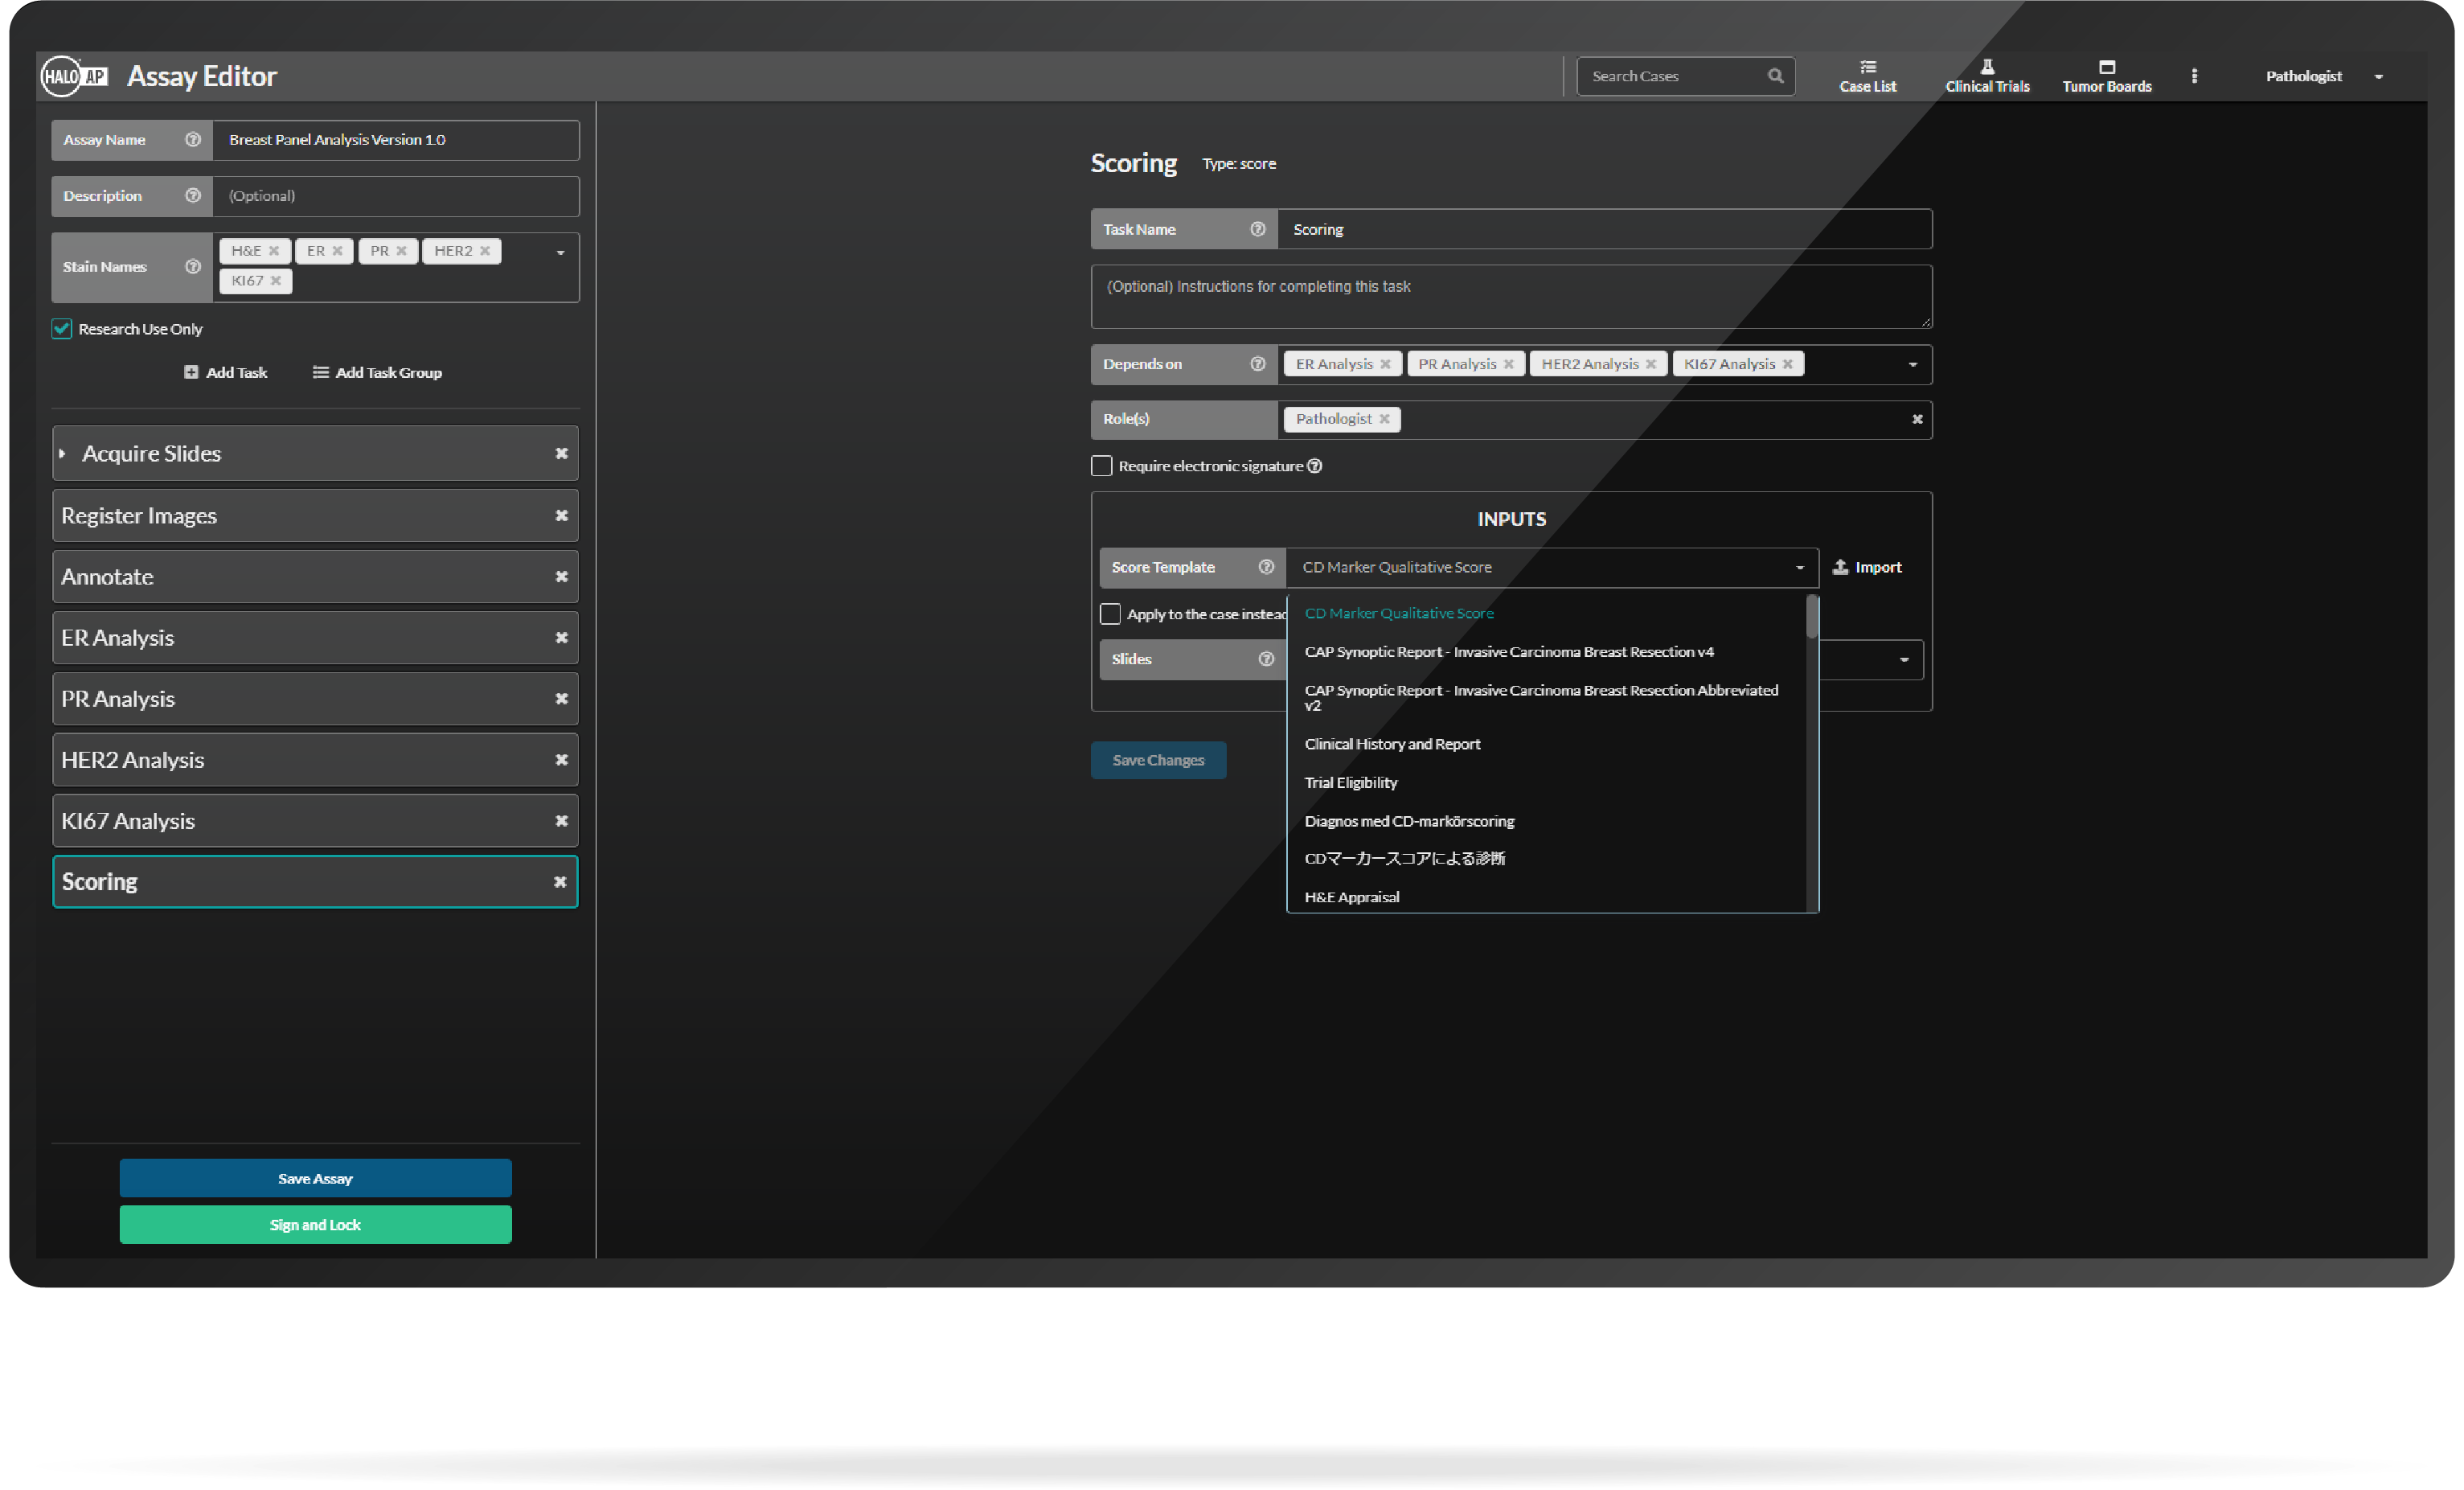The width and height of the screenshot is (2464, 1490).
Task: Click Add Task Group
Action: (377, 373)
